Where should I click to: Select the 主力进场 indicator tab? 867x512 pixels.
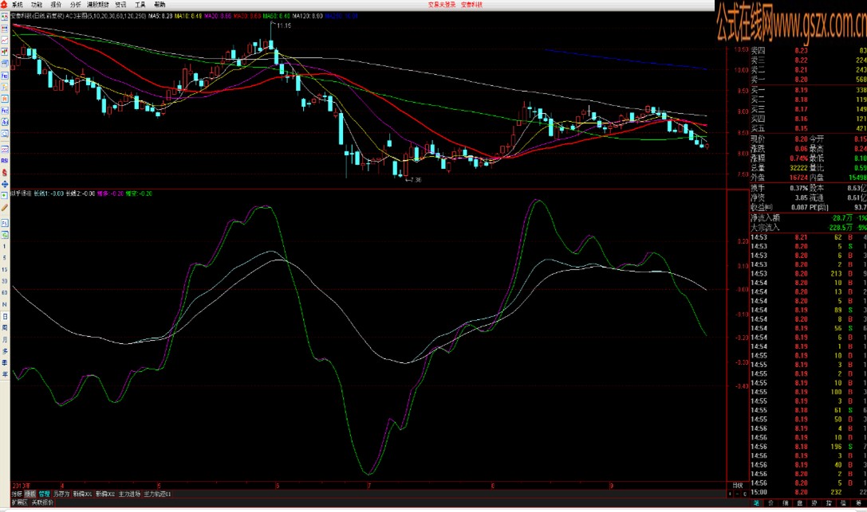point(129,494)
